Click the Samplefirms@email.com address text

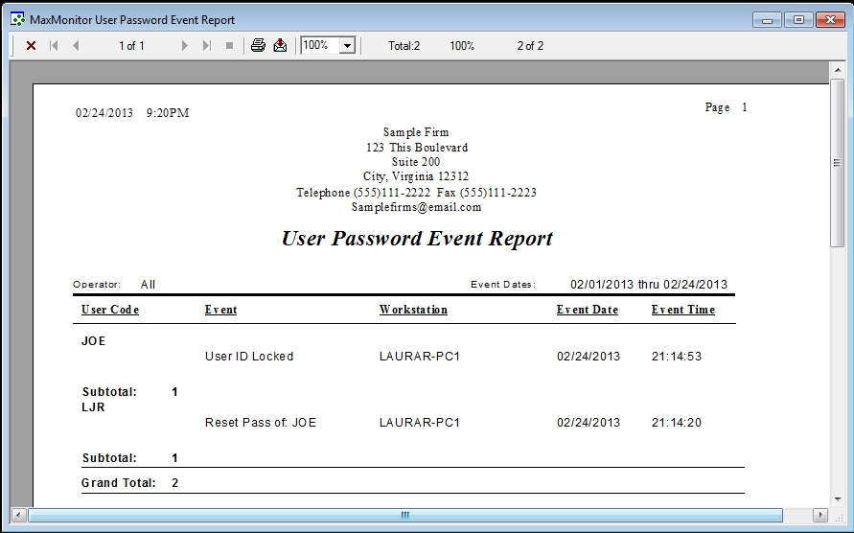[416, 207]
